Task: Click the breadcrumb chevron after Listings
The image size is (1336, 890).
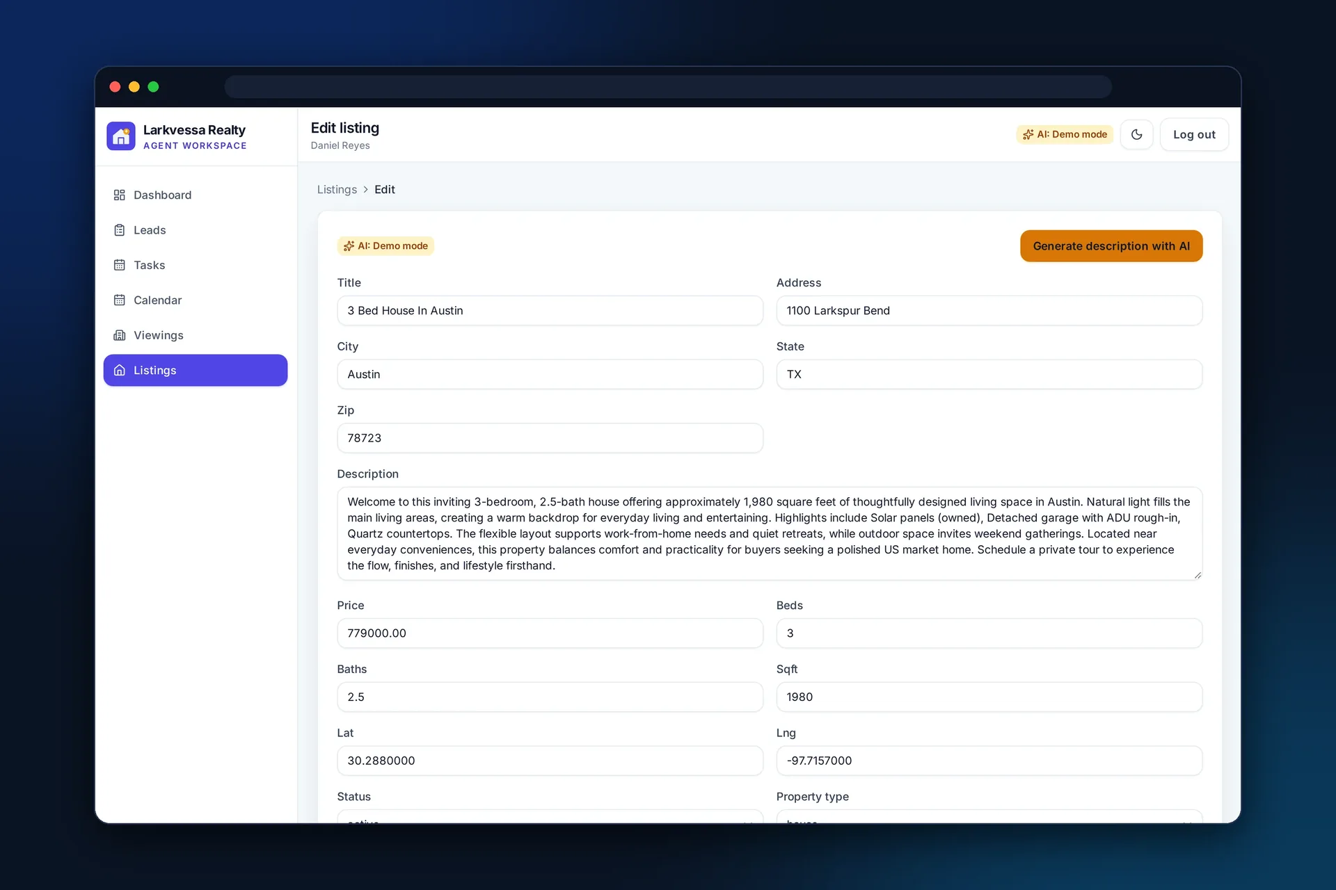Action: 366,190
